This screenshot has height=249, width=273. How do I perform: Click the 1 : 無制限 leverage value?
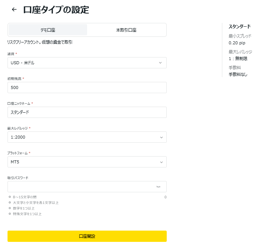click(238, 59)
